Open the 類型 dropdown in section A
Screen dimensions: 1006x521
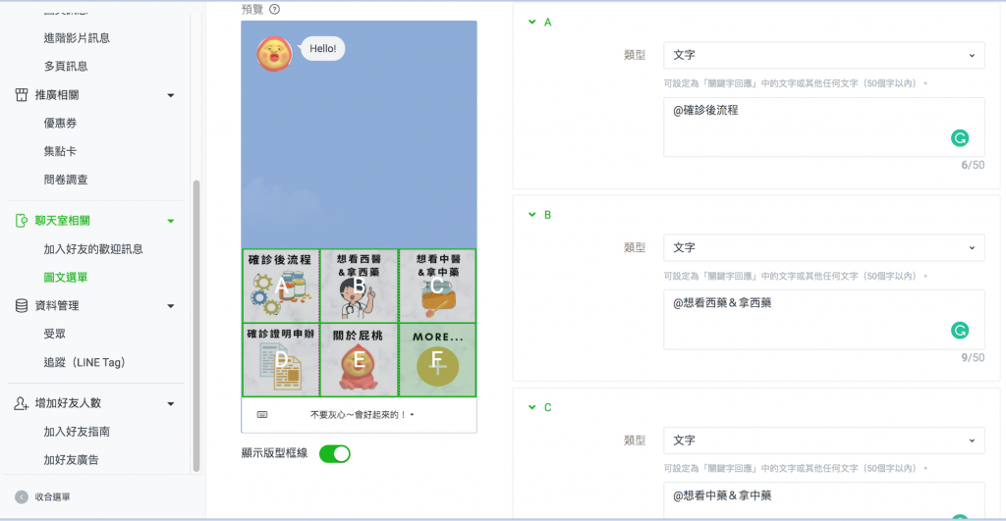tap(824, 55)
